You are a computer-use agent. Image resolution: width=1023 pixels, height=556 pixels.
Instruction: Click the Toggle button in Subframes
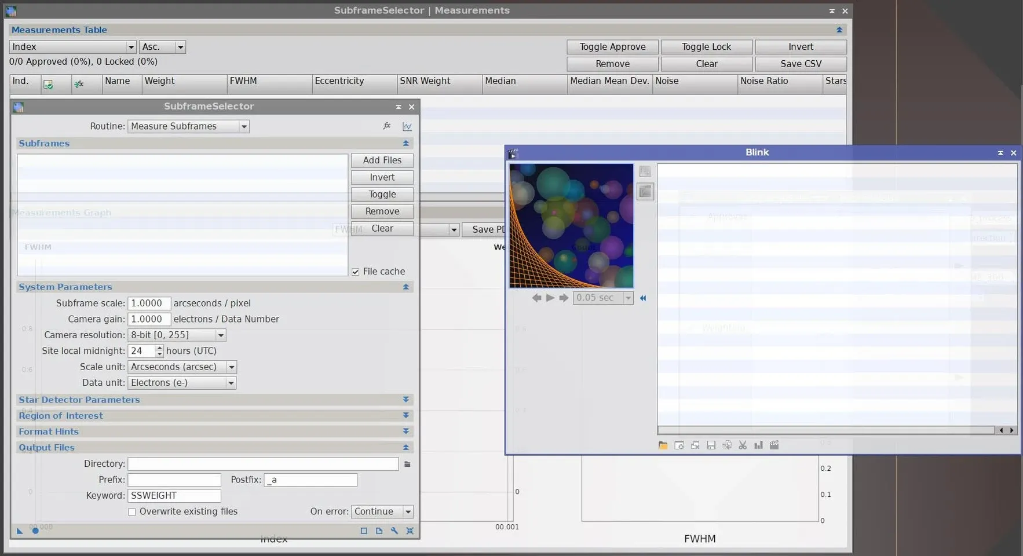tap(382, 195)
